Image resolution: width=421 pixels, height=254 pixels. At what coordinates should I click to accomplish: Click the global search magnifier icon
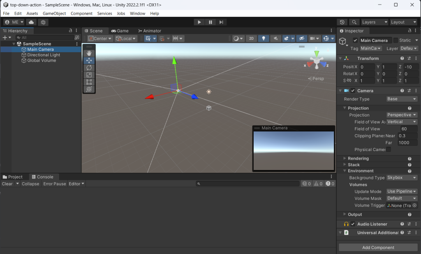point(354,22)
